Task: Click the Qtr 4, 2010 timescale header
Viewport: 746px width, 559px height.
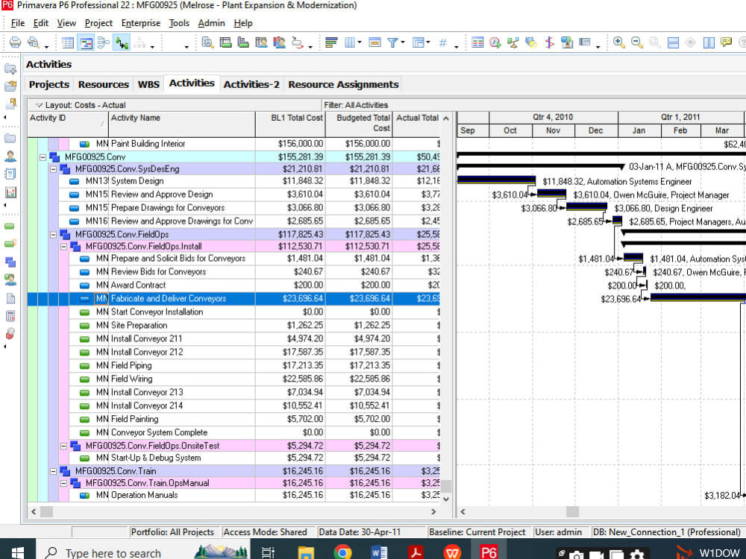Action: (x=553, y=118)
